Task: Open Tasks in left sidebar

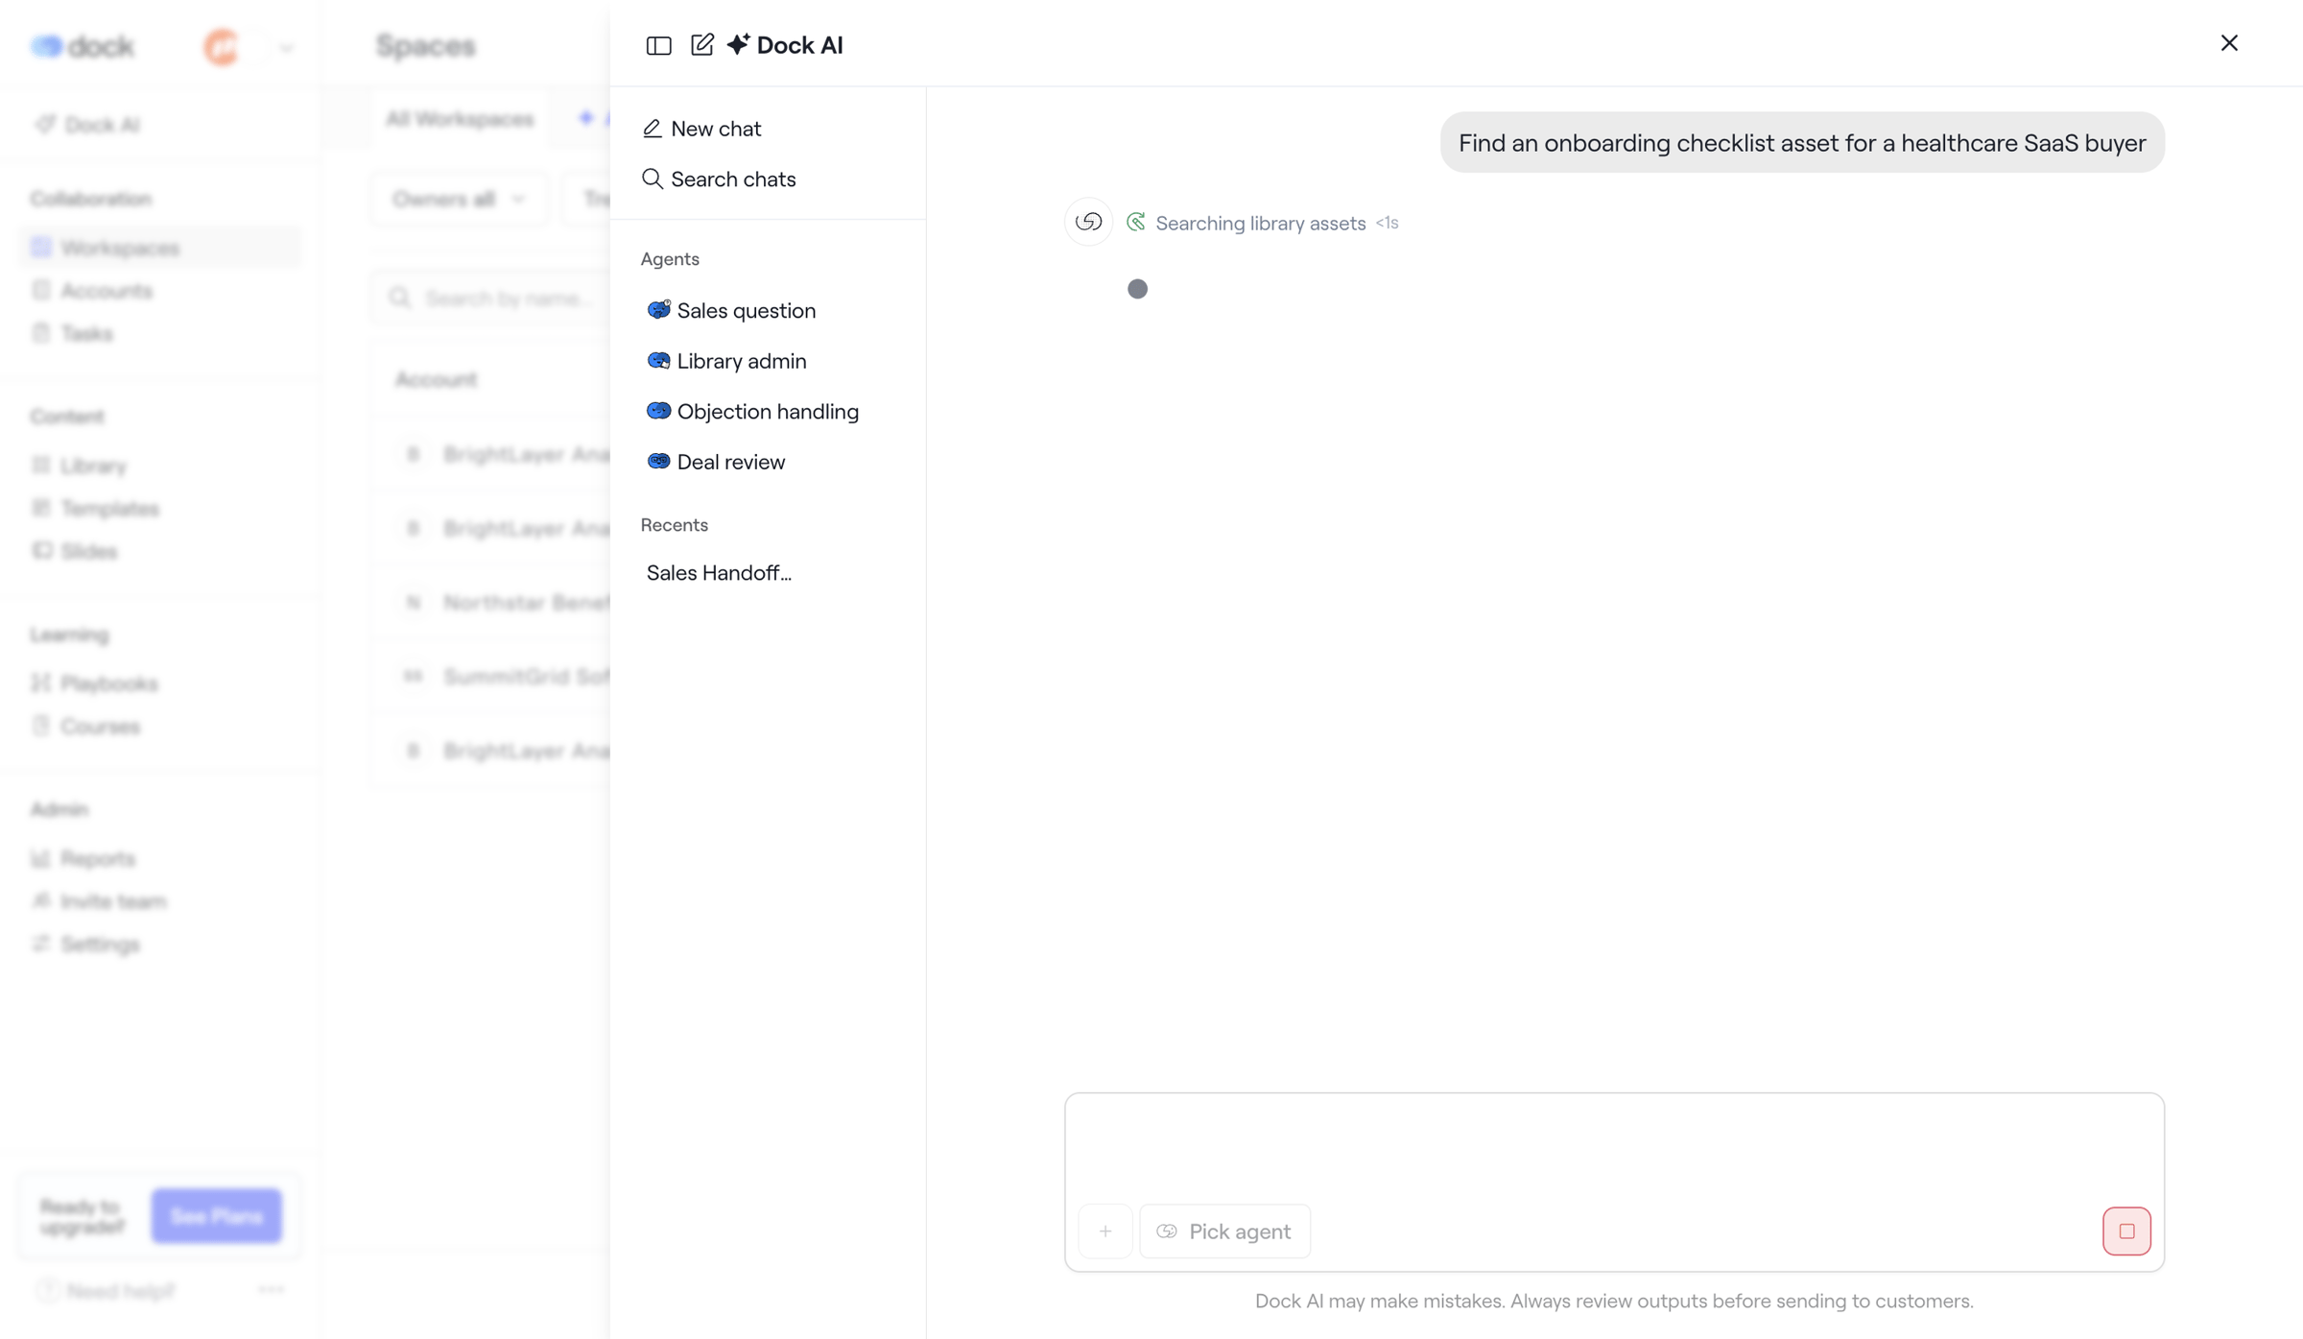Action: (86, 333)
